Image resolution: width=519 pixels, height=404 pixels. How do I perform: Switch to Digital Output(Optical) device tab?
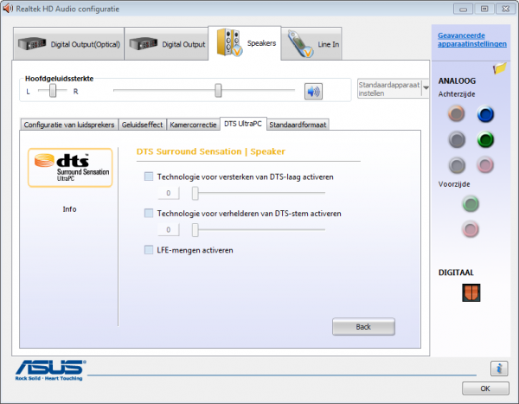pyautogui.click(x=69, y=44)
